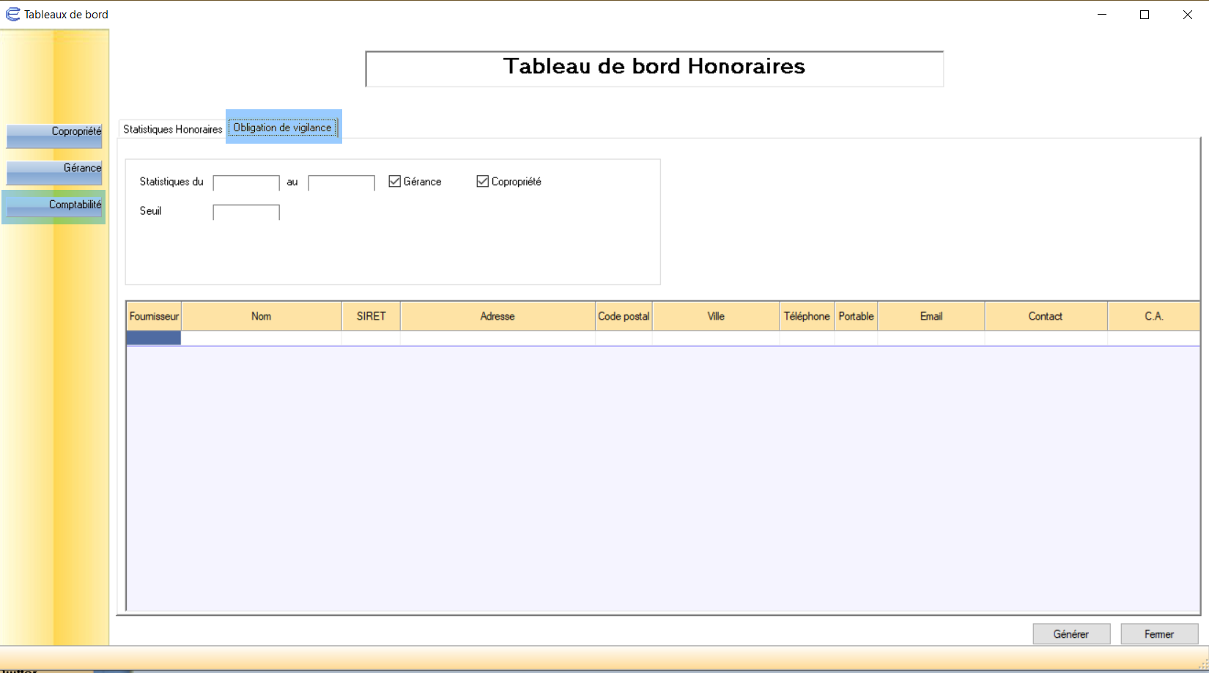
Task: Click the Portable column header
Action: click(x=856, y=316)
